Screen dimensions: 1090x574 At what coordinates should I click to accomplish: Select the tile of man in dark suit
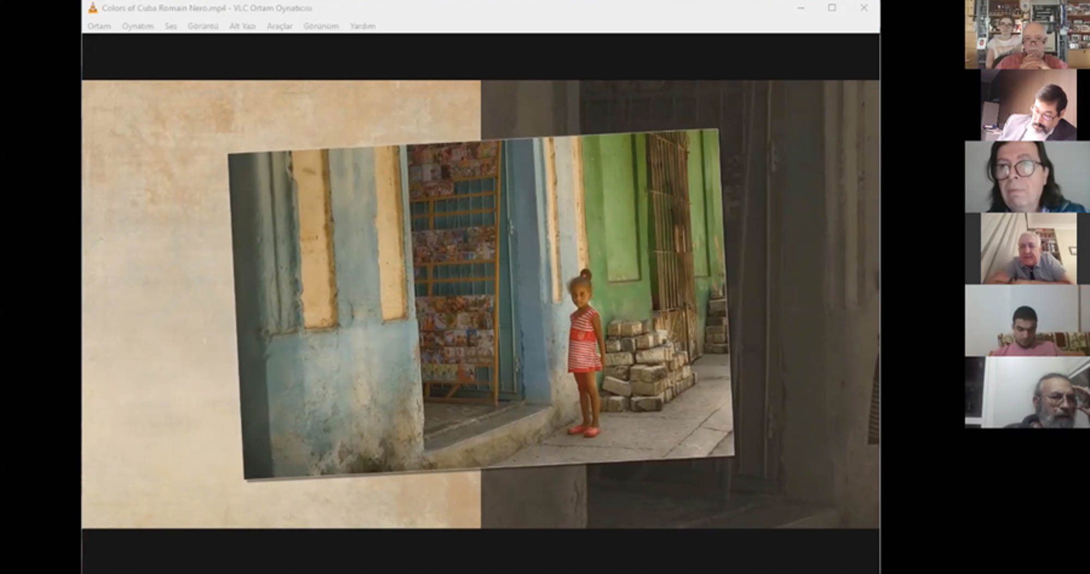coord(1028,105)
